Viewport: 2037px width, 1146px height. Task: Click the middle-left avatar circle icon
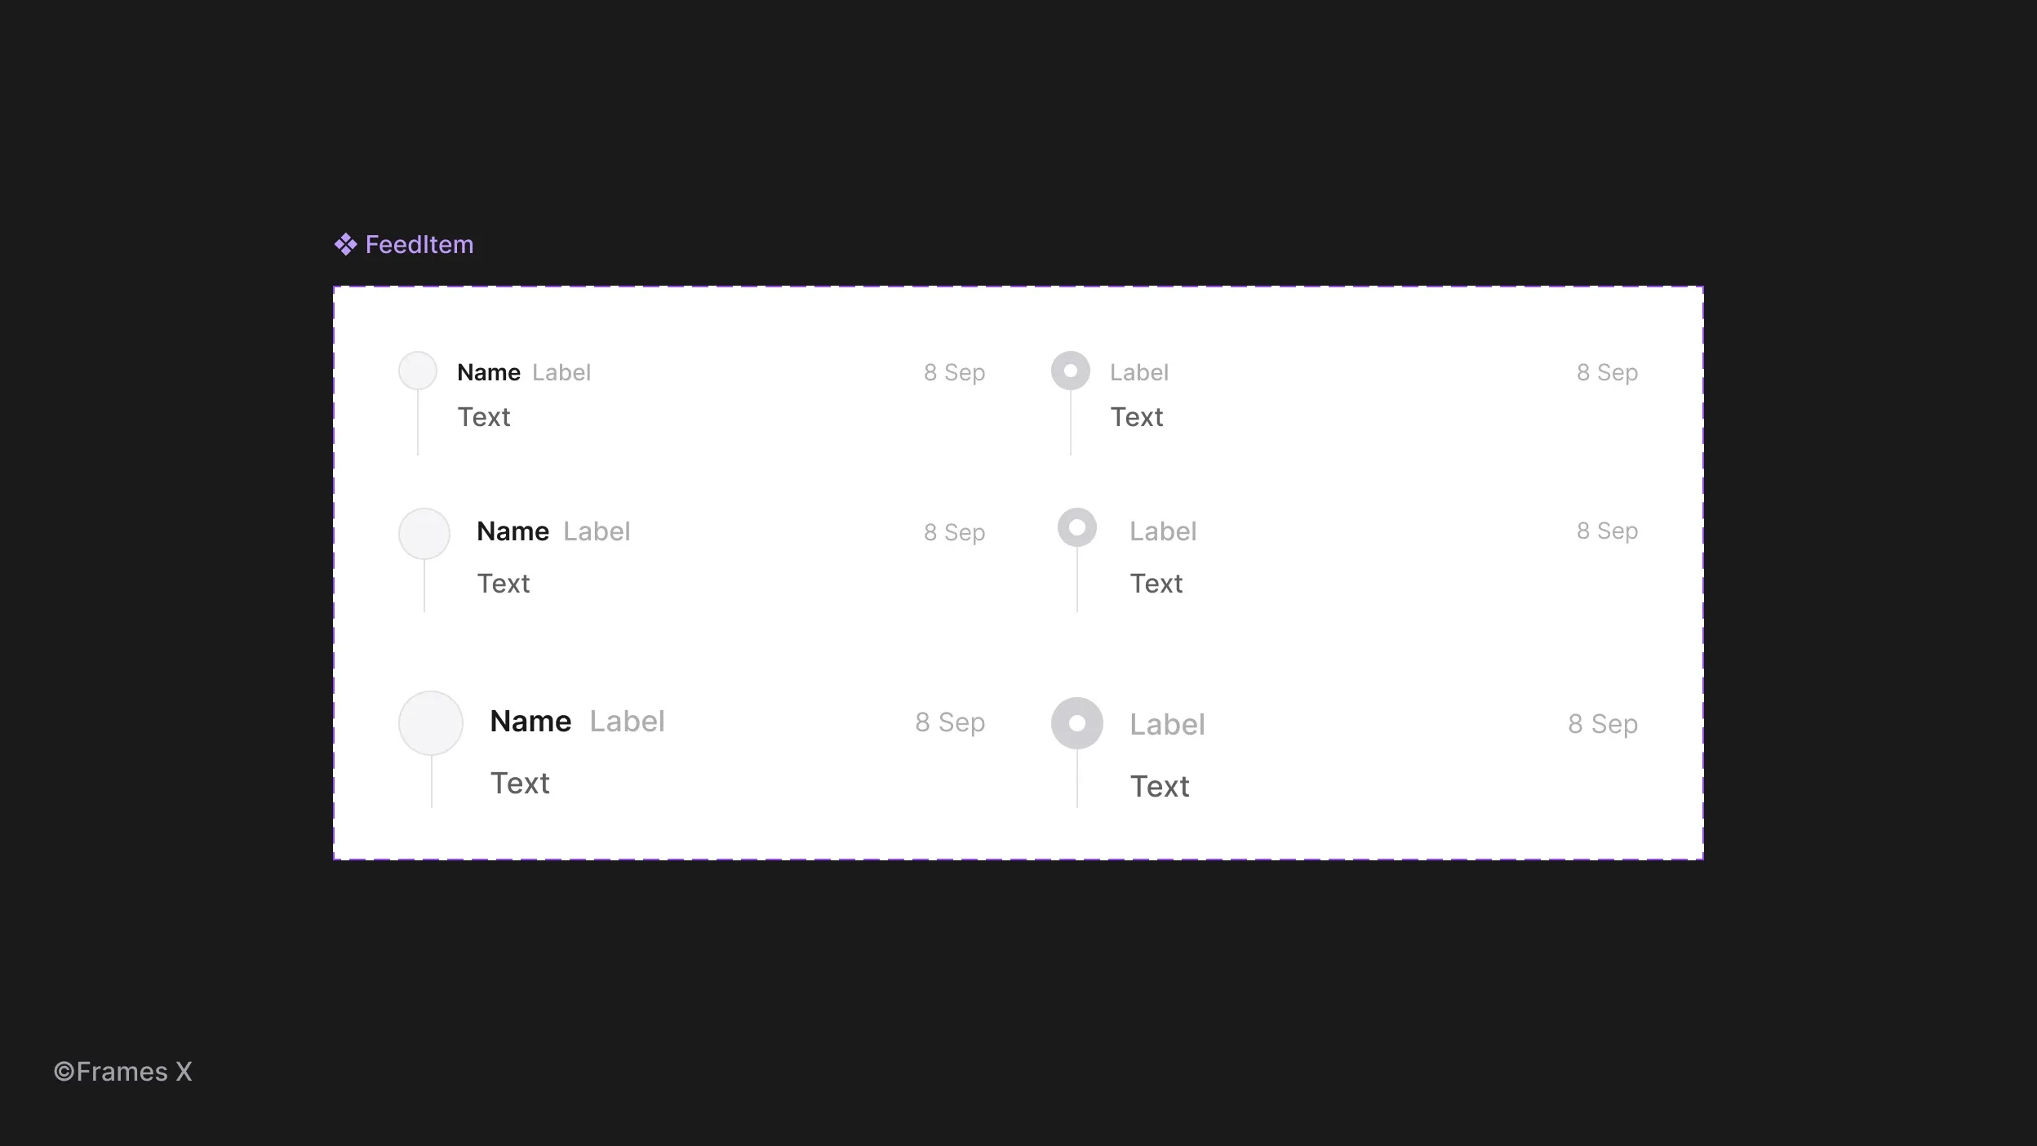(x=425, y=531)
